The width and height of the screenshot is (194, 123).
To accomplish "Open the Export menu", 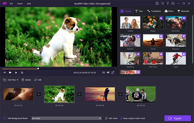I will (20, 4).
